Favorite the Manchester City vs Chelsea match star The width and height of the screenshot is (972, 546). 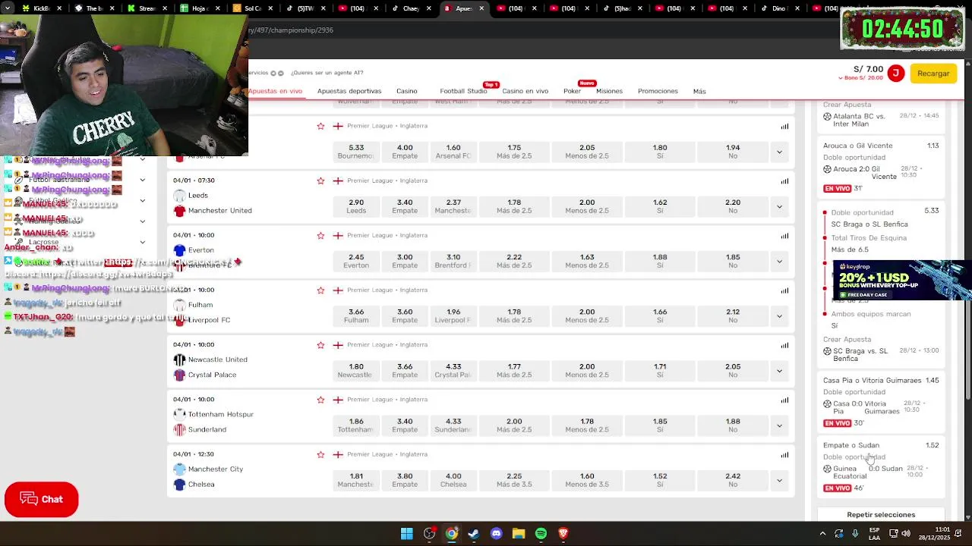320,454
